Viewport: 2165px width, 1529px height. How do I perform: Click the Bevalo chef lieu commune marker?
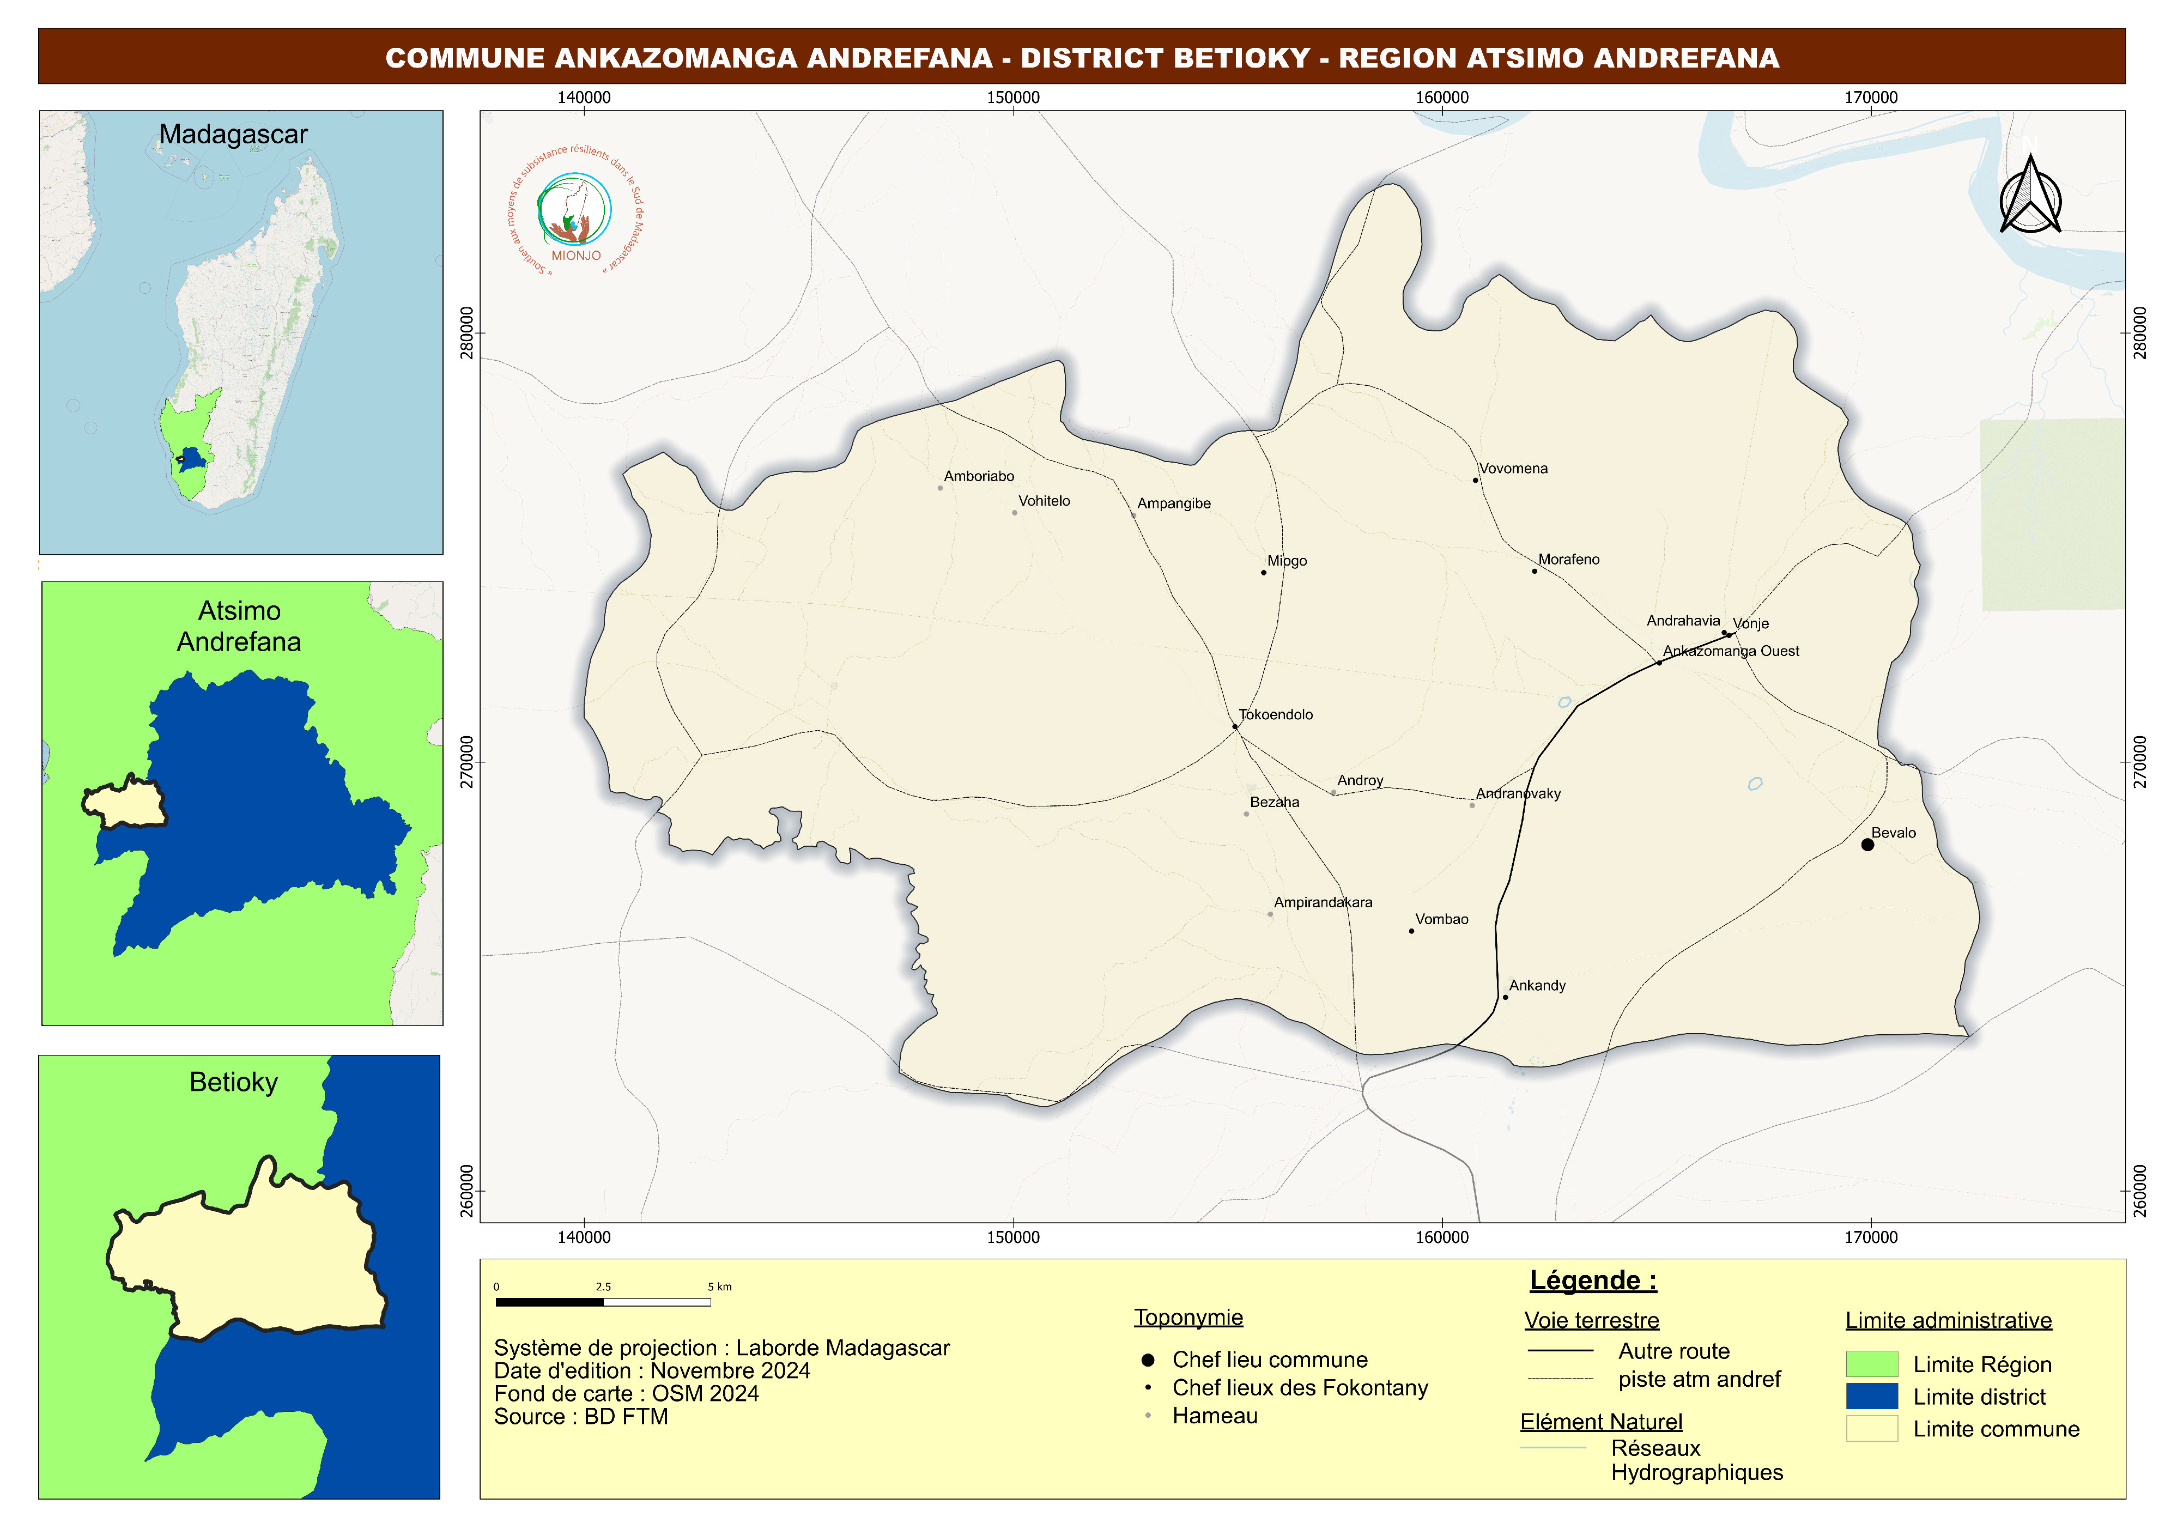1867,845
